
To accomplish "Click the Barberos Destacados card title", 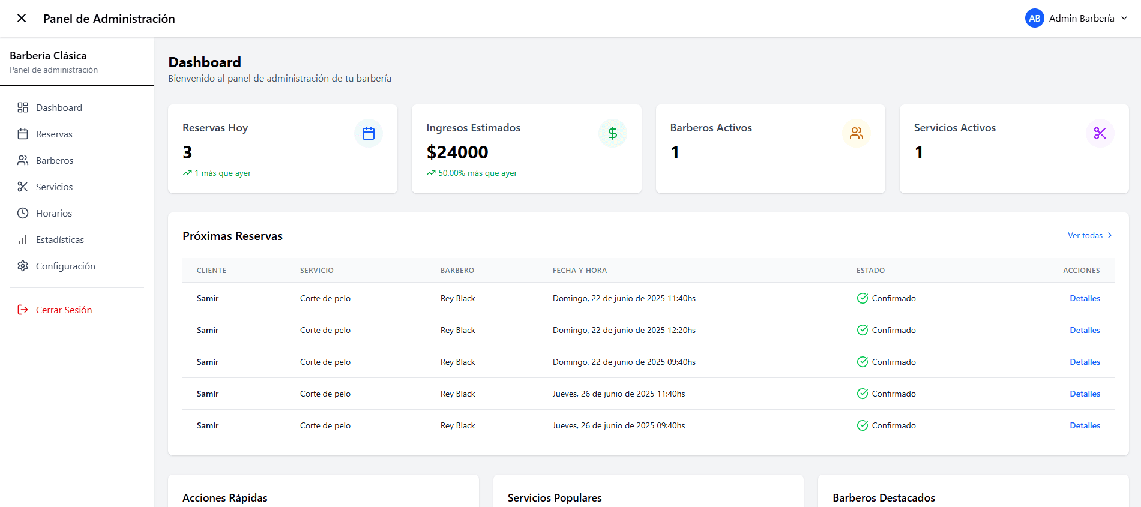I will (x=884, y=498).
